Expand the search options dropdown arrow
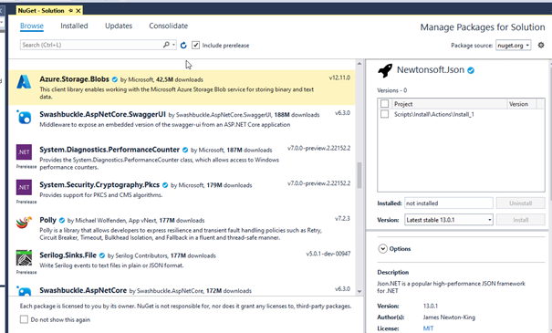The height and width of the screenshot is (333, 552). coord(174,45)
